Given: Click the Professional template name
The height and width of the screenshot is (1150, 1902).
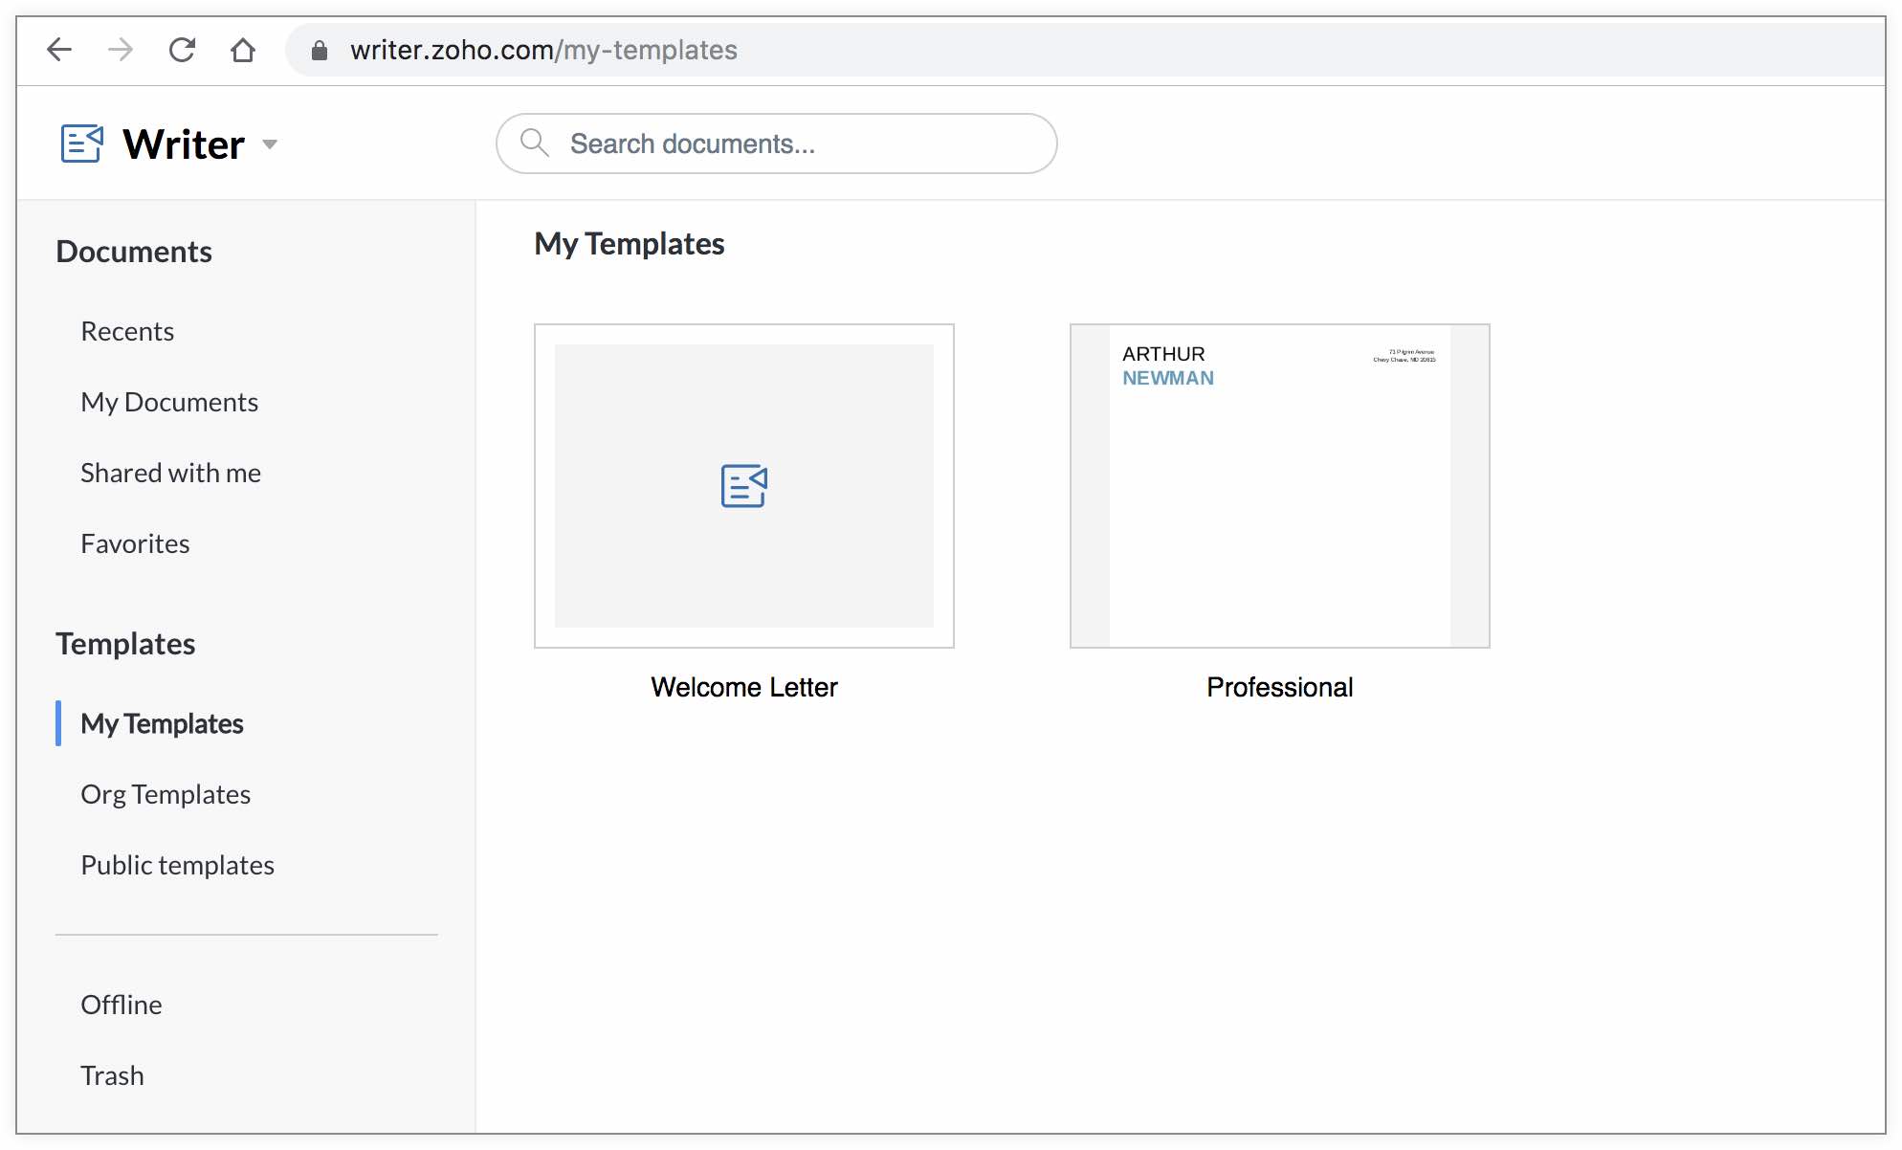Looking at the screenshot, I should 1280,687.
